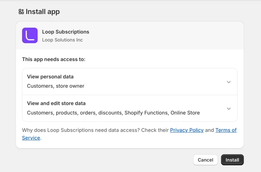The image size is (261, 172).
Task: Click the View and edit store data title
Action: [x=56, y=103]
